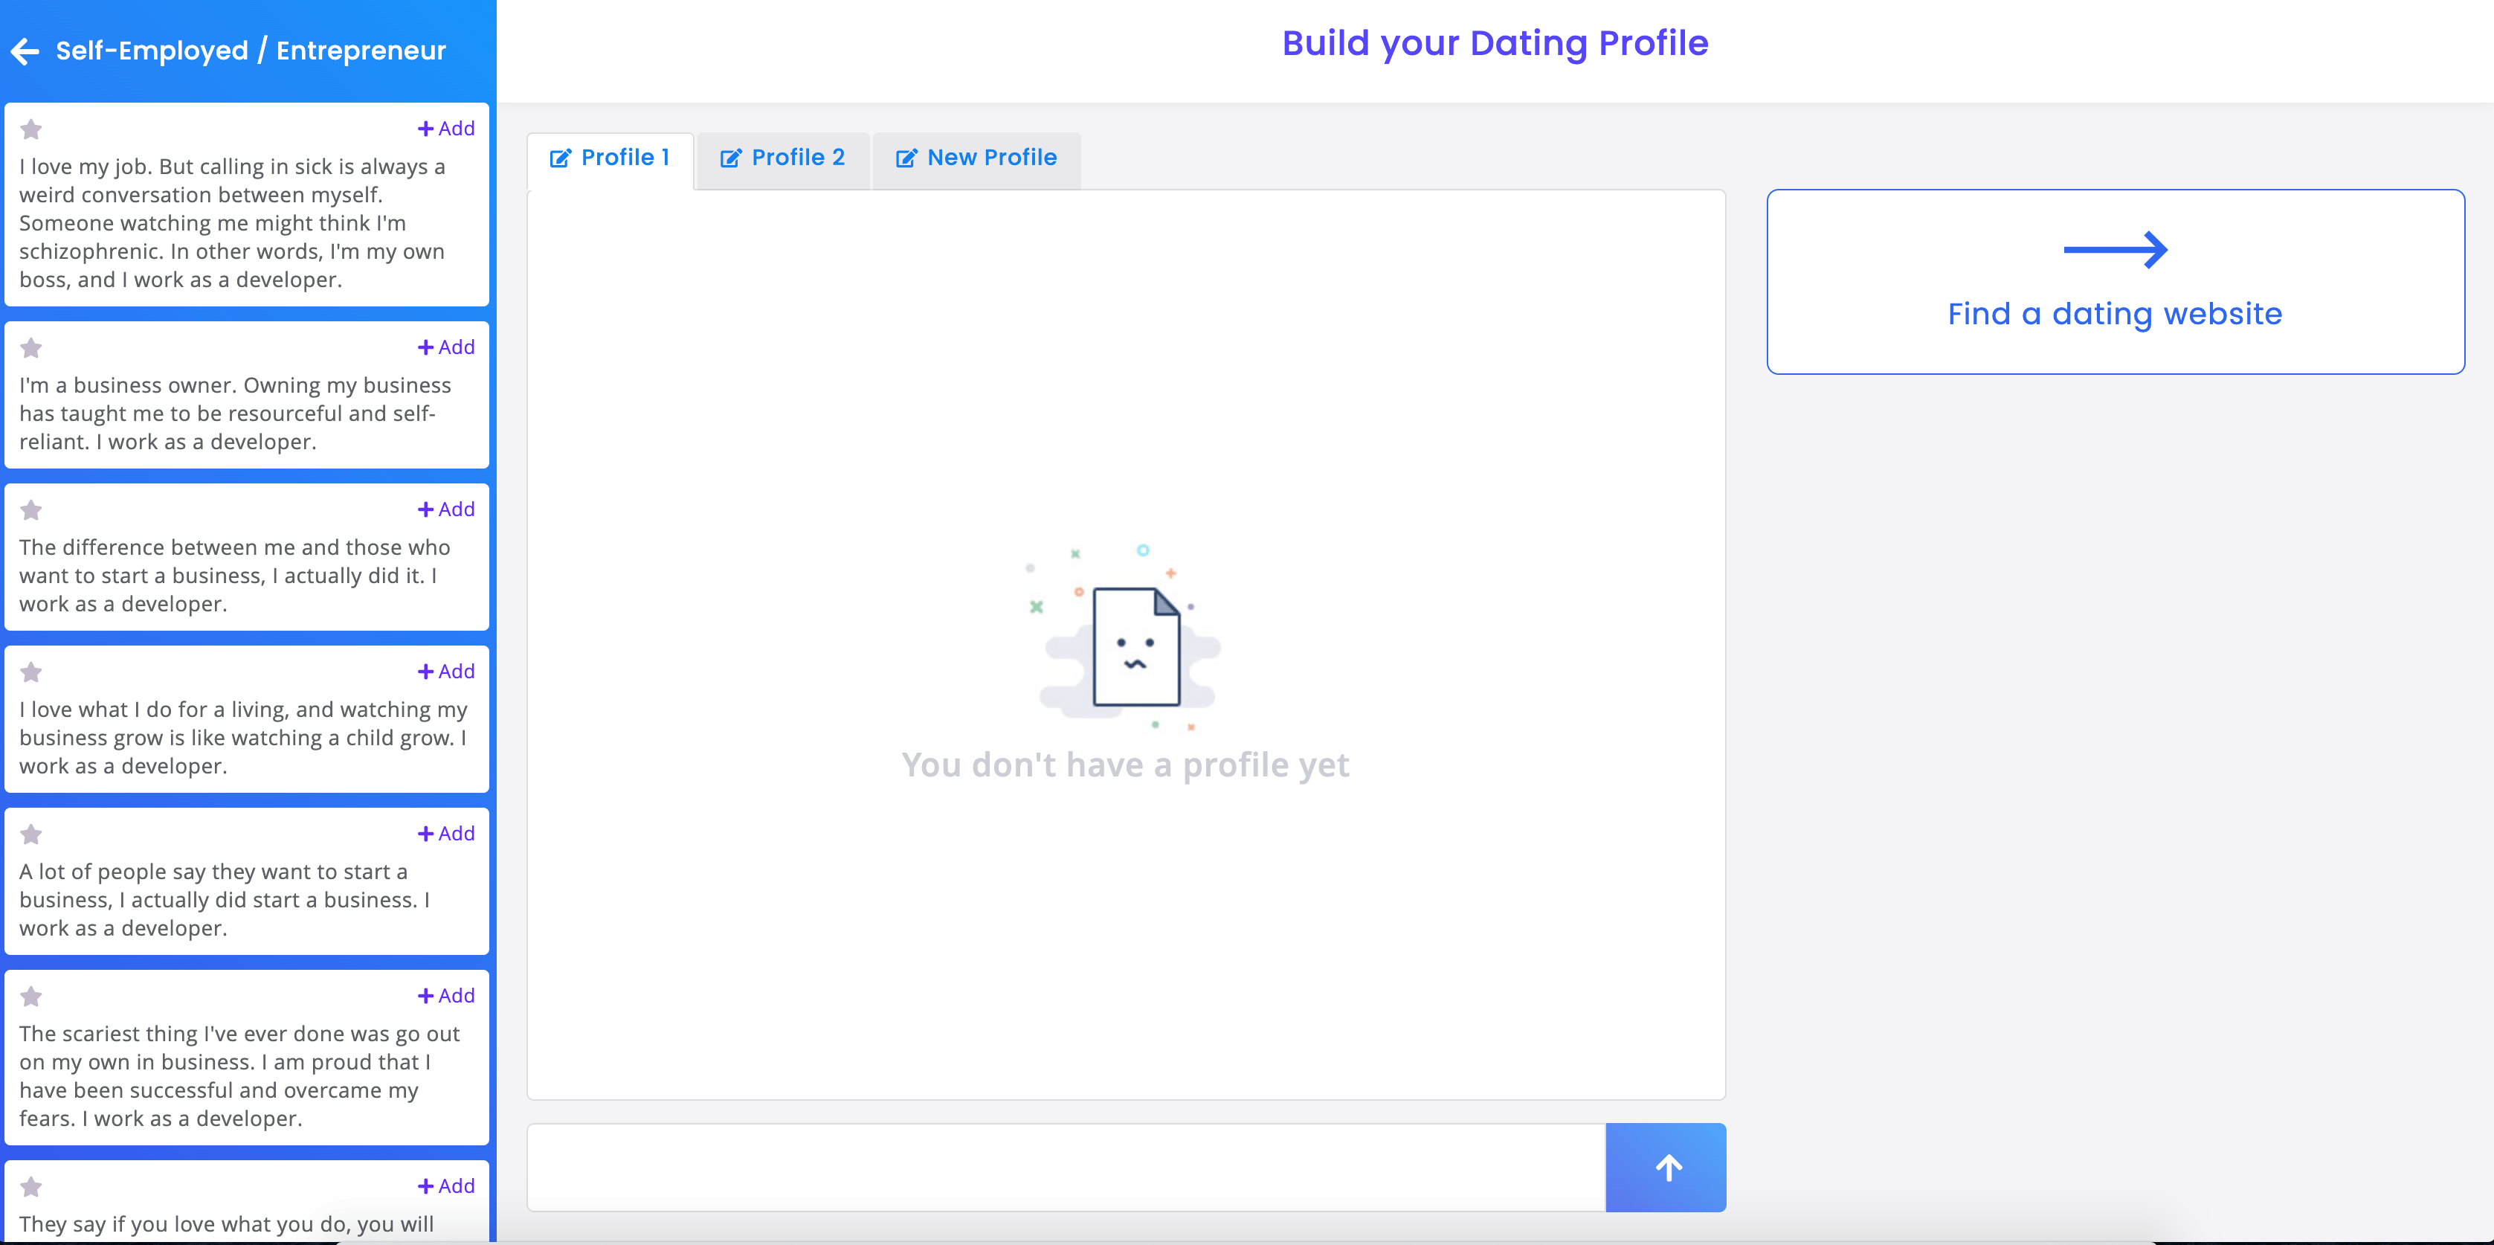
Task: Click the edit icon on the Profile 1 tab
Action: 561,158
